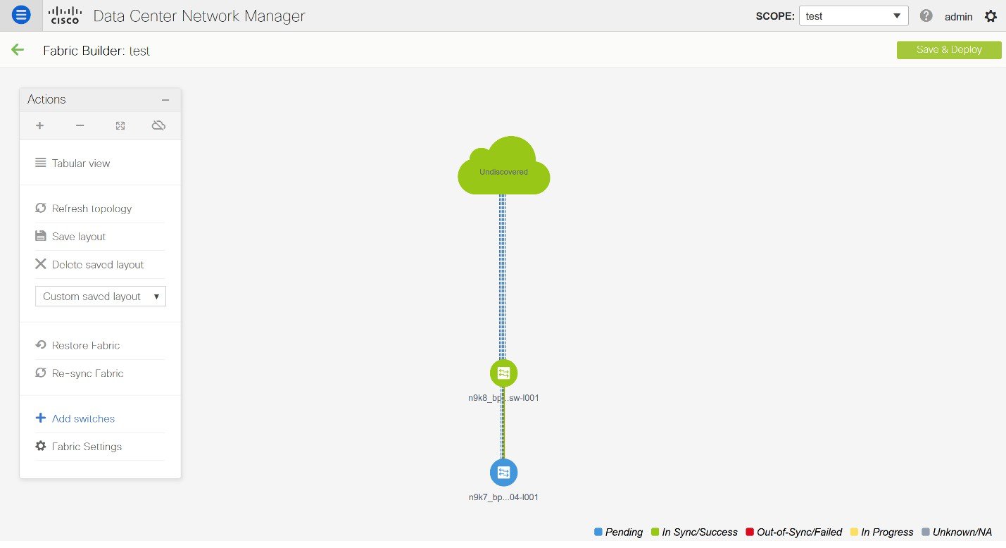Click the n9k8_bp...sw-l001 label
Image resolution: width=1006 pixels, height=548 pixels.
[x=503, y=398]
